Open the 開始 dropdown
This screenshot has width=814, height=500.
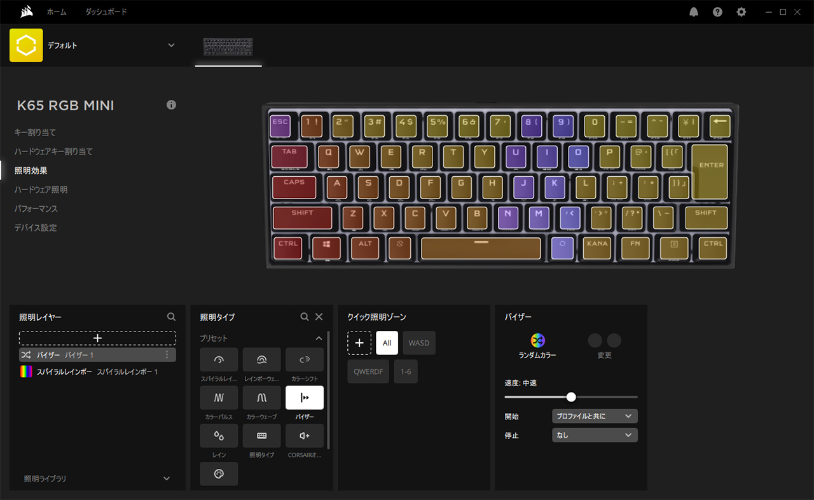point(595,417)
